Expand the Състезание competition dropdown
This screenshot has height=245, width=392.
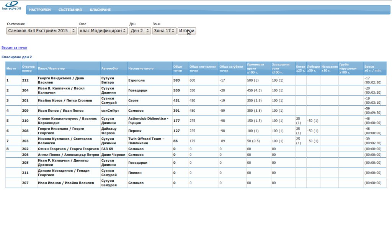pyautogui.click(x=42, y=31)
